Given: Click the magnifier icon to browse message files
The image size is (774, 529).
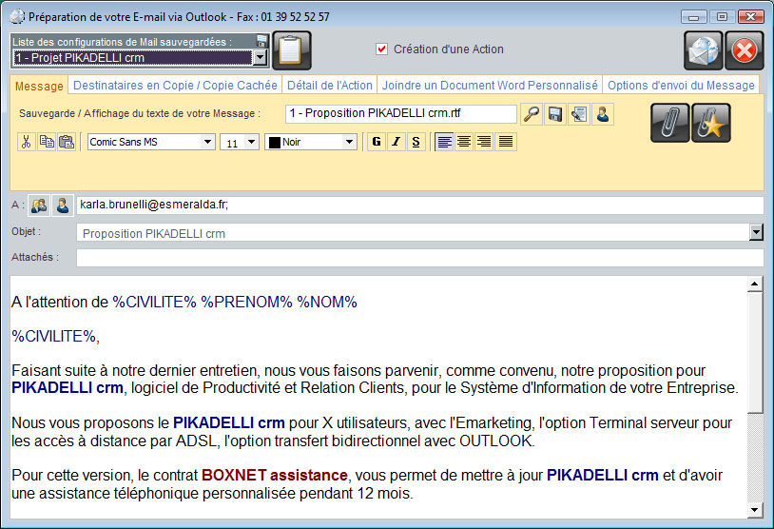Looking at the screenshot, I should 532,114.
